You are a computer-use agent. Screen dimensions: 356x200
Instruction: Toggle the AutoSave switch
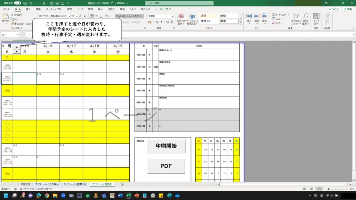(17, 3)
